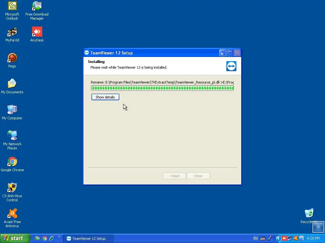
Task: Click the network connection tray icon
Action: (x=290, y=239)
